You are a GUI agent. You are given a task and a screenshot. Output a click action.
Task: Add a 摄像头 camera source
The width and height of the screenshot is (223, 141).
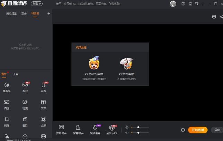[7, 87]
